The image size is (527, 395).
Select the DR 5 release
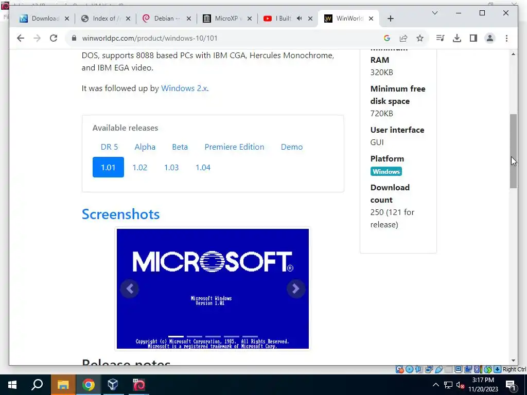pos(109,147)
